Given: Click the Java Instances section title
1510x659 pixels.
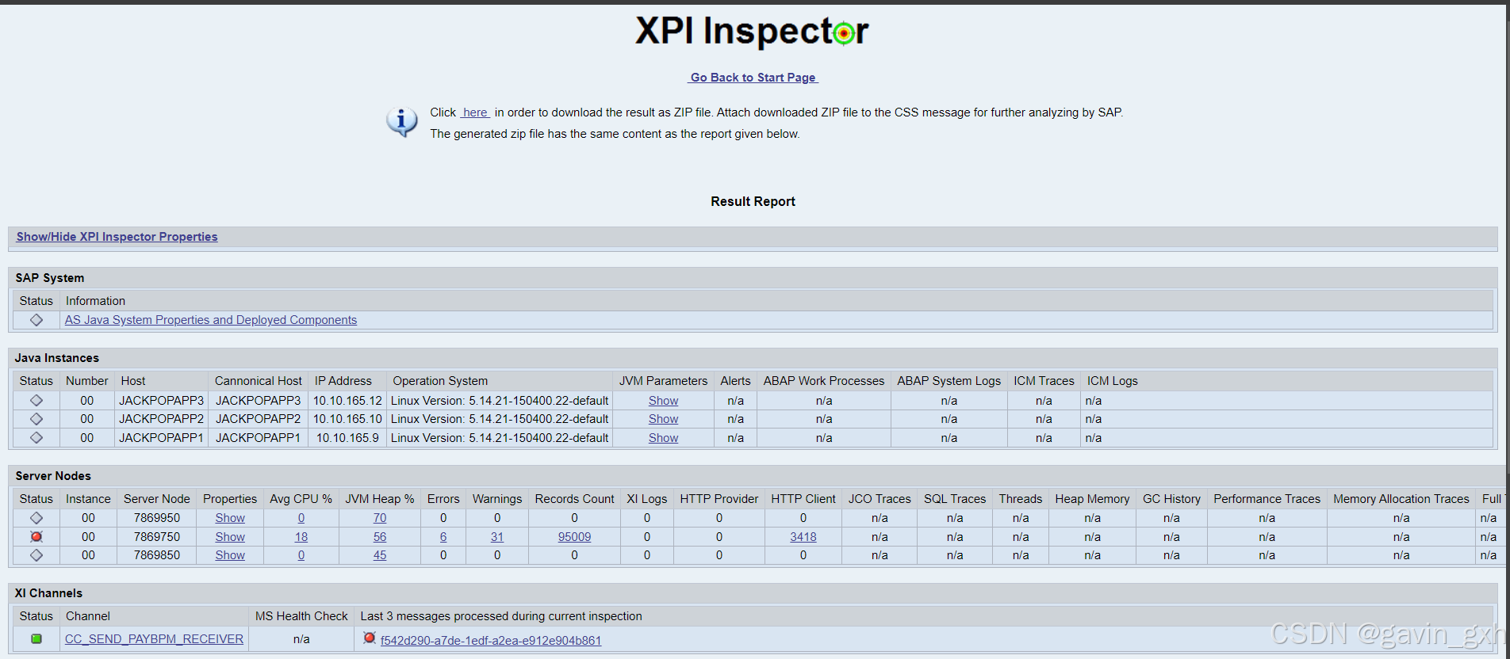Looking at the screenshot, I should (57, 358).
